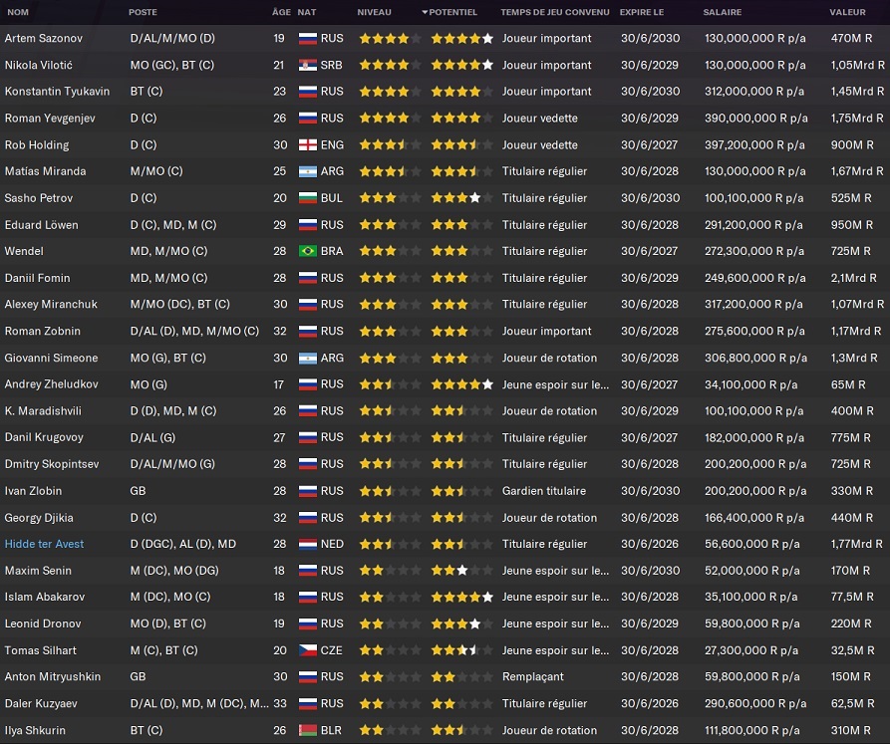Select the Konstantin Tyukavin player name
This screenshot has height=744, width=890.
(x=57, y=92)
